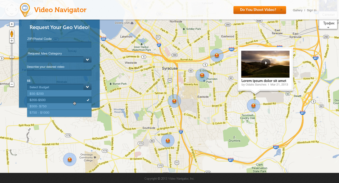Select the video marker near Erie Blvd E
This screenshot has width=339, height=183.
tap(217, 55)
